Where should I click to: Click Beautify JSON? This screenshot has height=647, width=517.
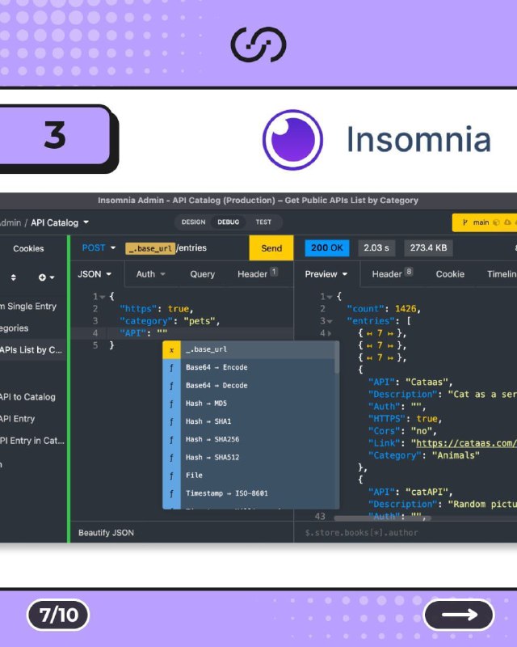[106, 533]
